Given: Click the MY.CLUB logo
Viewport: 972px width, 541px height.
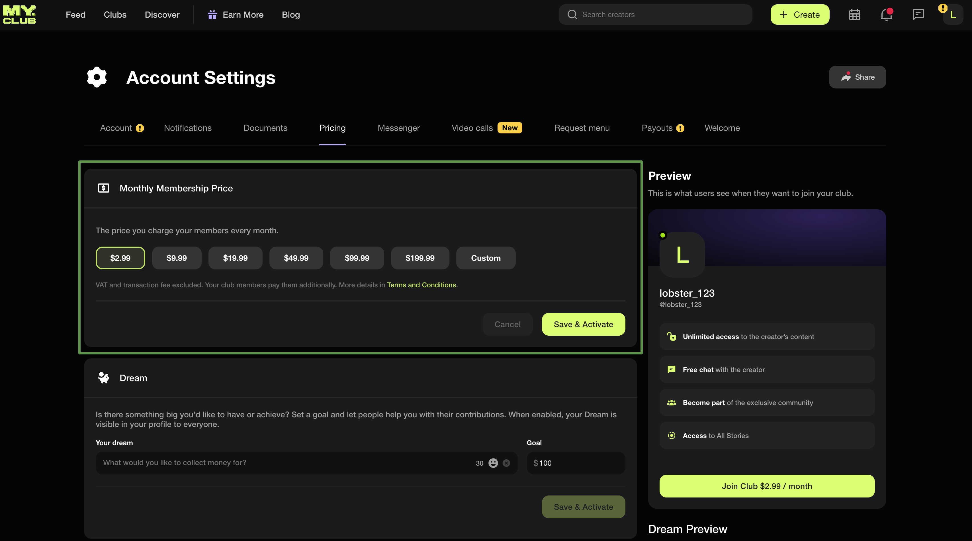Looking at the screenshot, I should pos(19,14).
